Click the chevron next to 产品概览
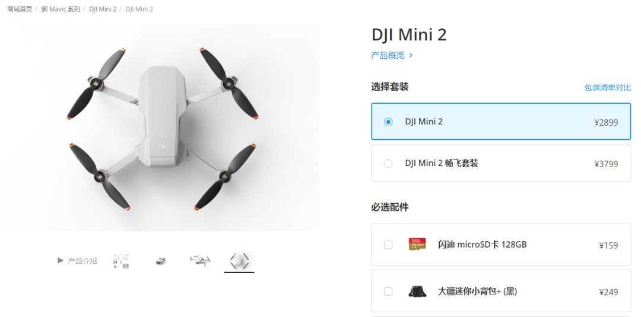The width and height of the screenshot is (641, 317). click(411, 55)
